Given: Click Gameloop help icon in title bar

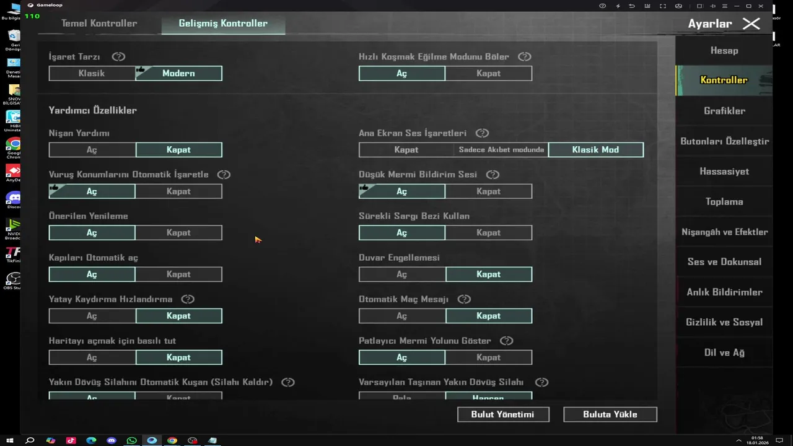Looking at the screenshot, I should [602, 6].
